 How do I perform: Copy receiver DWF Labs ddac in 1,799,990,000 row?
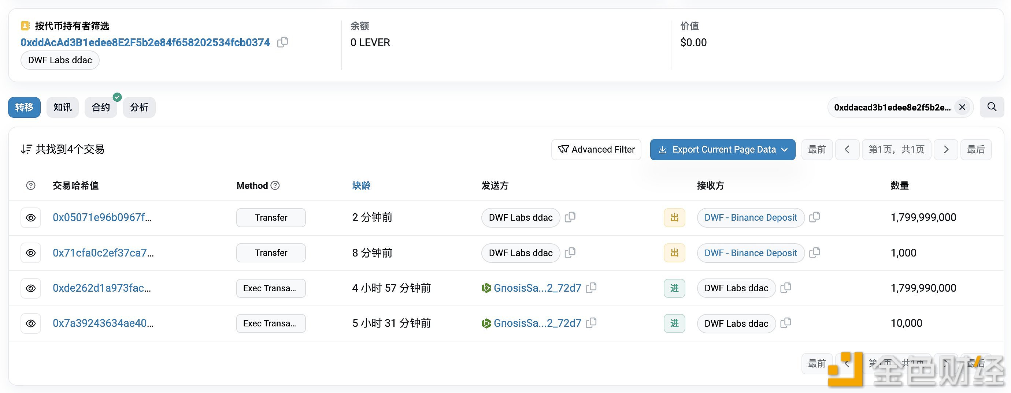click(x=785, y=288)
